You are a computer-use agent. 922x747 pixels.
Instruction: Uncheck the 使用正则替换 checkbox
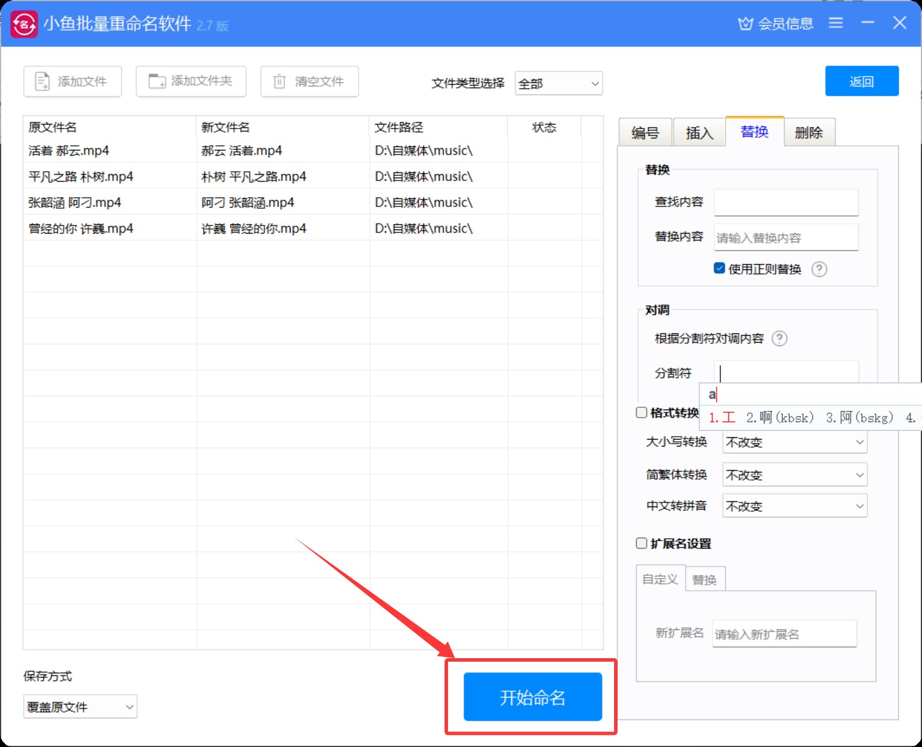pos(719,268)
